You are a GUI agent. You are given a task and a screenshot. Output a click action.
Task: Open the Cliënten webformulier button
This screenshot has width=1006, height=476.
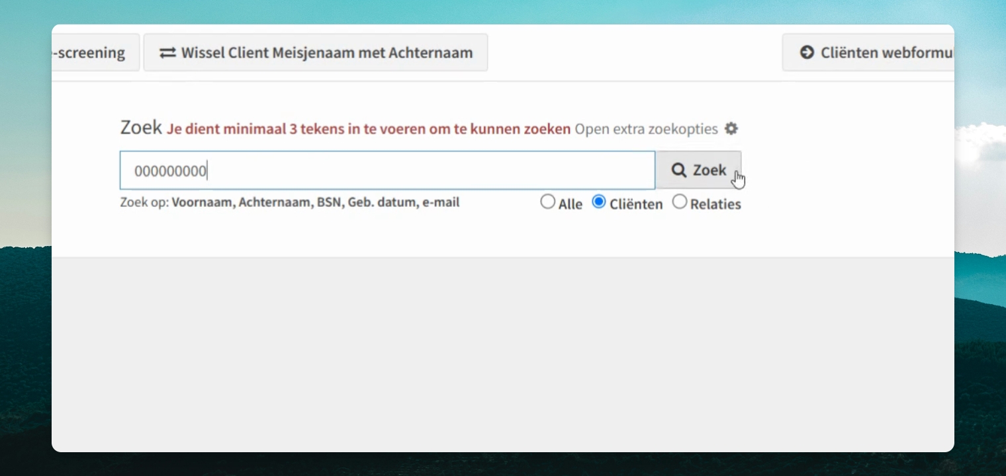[868, 52]
